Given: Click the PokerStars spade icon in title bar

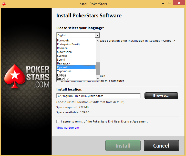Looking at the screenshot, I should coord(4,4).
